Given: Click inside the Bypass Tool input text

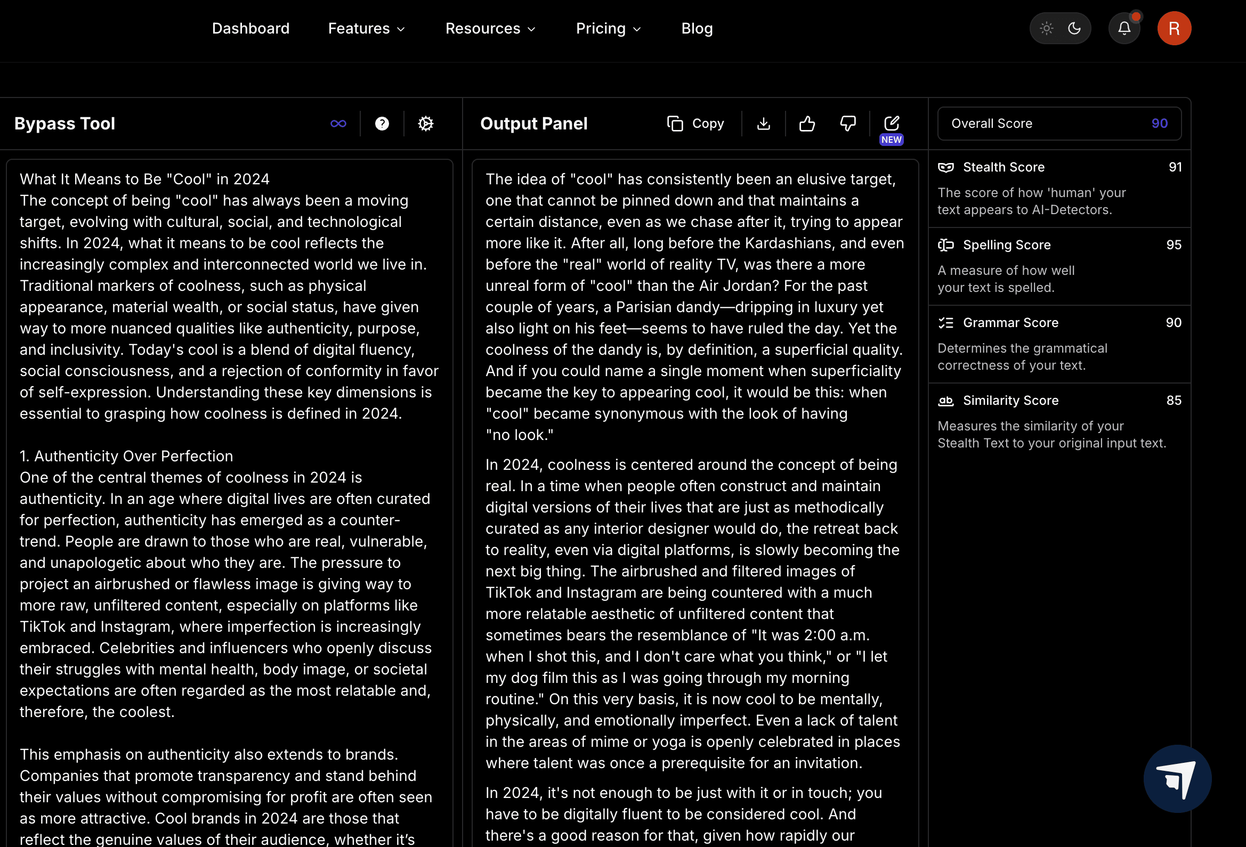Looking at the screenshot, I should coord(230,499).
